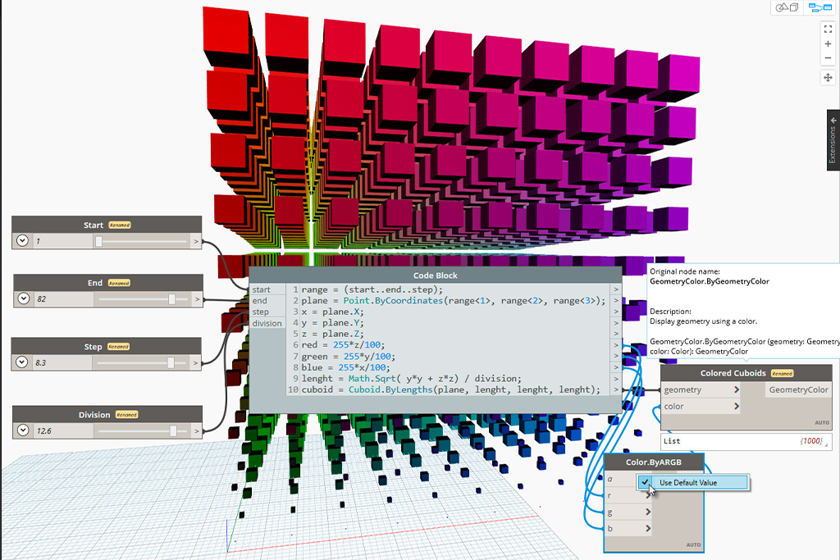Click the zoom-to-fit icon

click(x=828, y=28)
